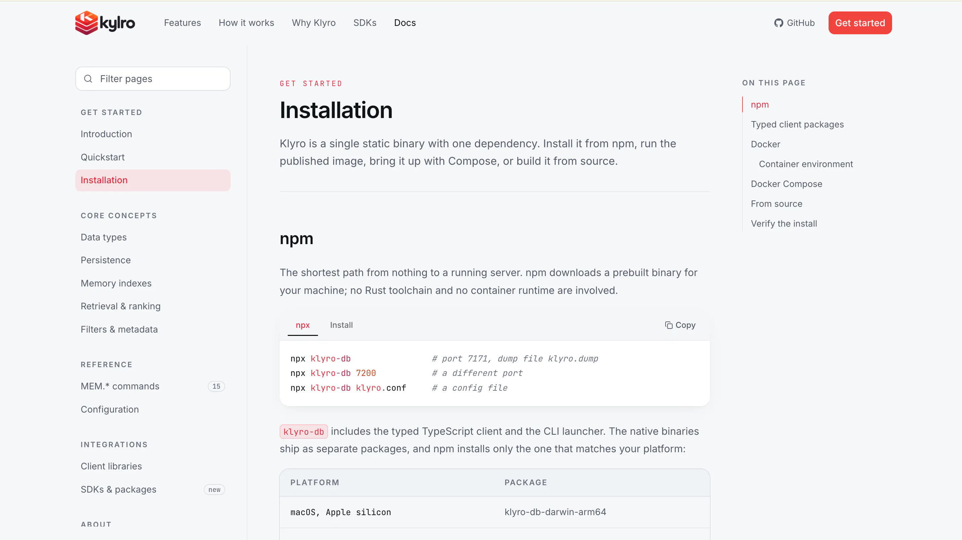Viewport: 962px width, 540px height.
Task: Jump to Container environment section
Action: click(805, 164)
